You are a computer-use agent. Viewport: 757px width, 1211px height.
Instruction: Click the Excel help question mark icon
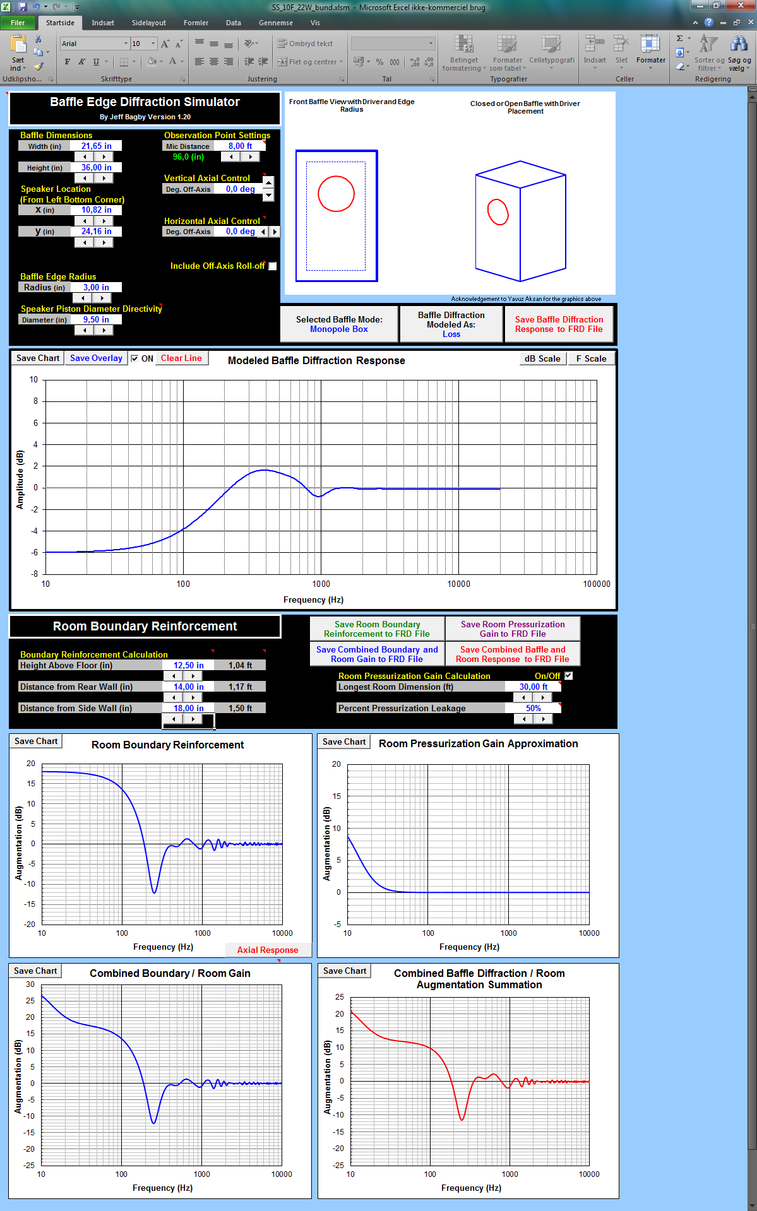point(709,22)
